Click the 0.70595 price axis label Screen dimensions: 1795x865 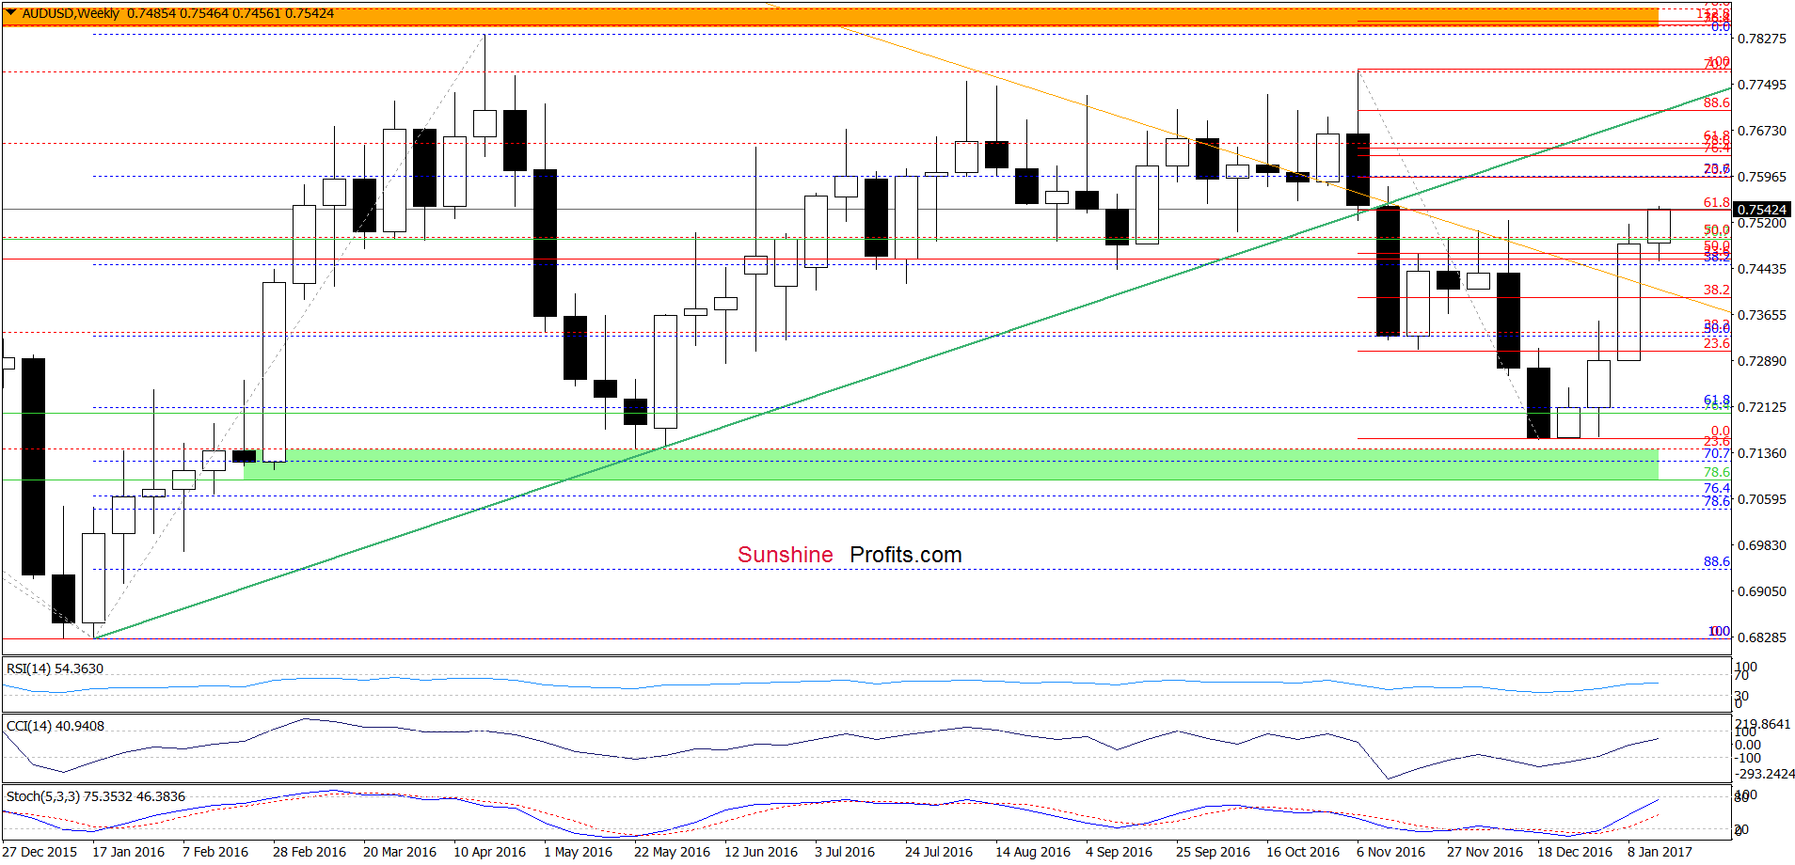tap(1761, 499)
